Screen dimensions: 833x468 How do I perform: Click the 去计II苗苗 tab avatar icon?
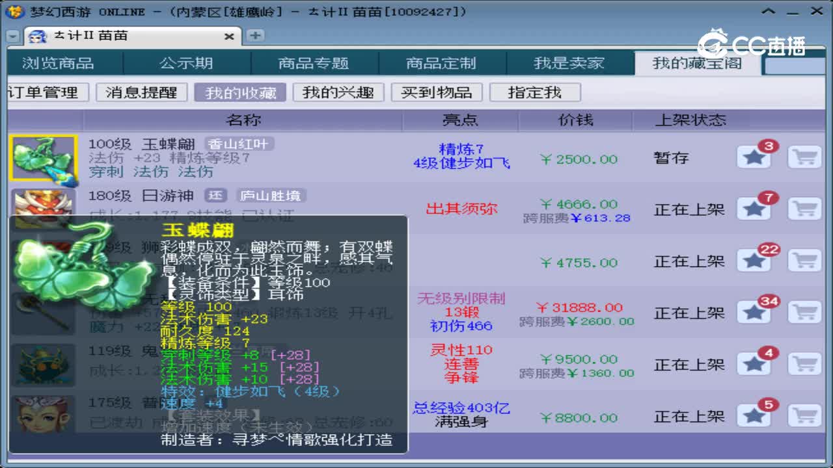[38, 36]
